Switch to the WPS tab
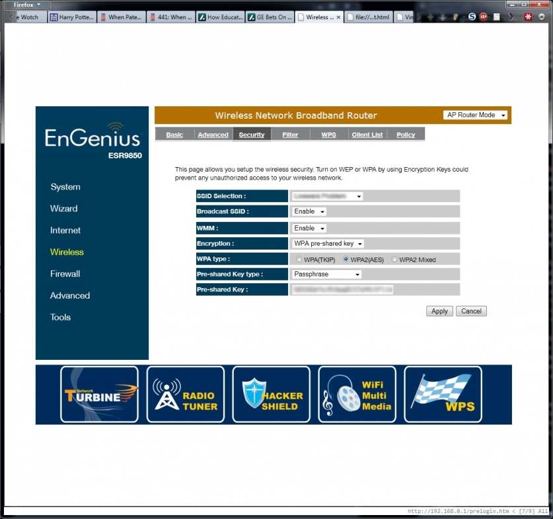Image resolution: width=553 pixels, height=519 pixels. point(329,135)
